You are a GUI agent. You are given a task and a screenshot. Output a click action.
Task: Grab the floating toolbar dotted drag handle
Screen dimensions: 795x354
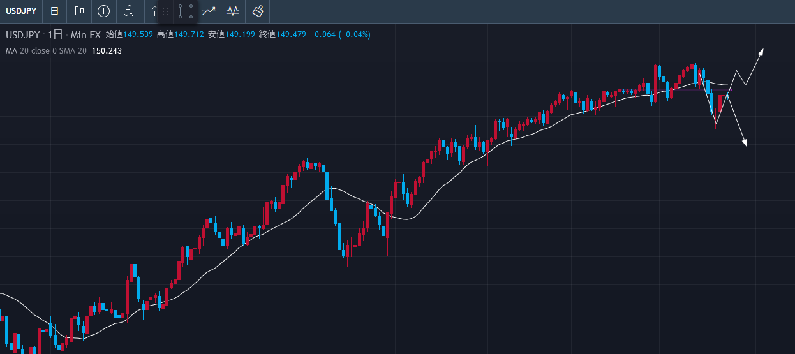coord(165,11)
